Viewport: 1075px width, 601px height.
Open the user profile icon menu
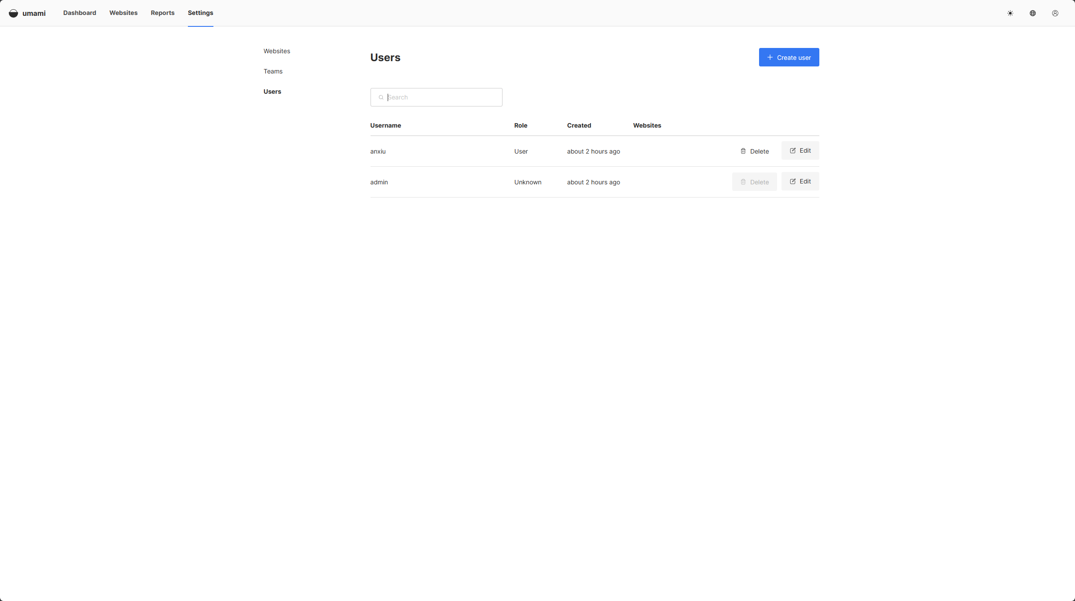pyautogui.click(x=1055, y=13)
